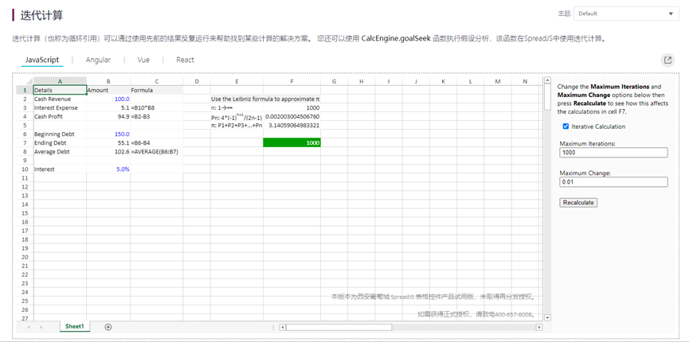Viewport: 689px width, 342px height.
Task: Select column A header
Action: 61,81
